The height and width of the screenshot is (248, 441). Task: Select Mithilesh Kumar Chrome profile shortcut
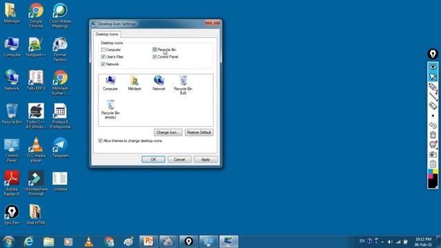(60, 83)
